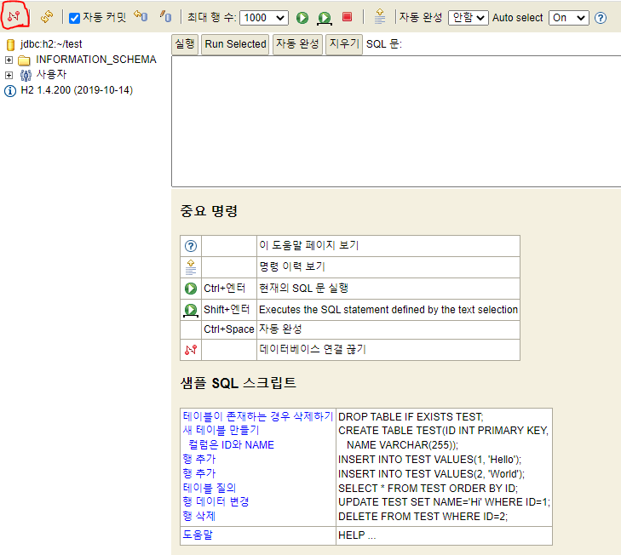Click the disconnect database icon in toolbar
621x555 pixels.
14,16
